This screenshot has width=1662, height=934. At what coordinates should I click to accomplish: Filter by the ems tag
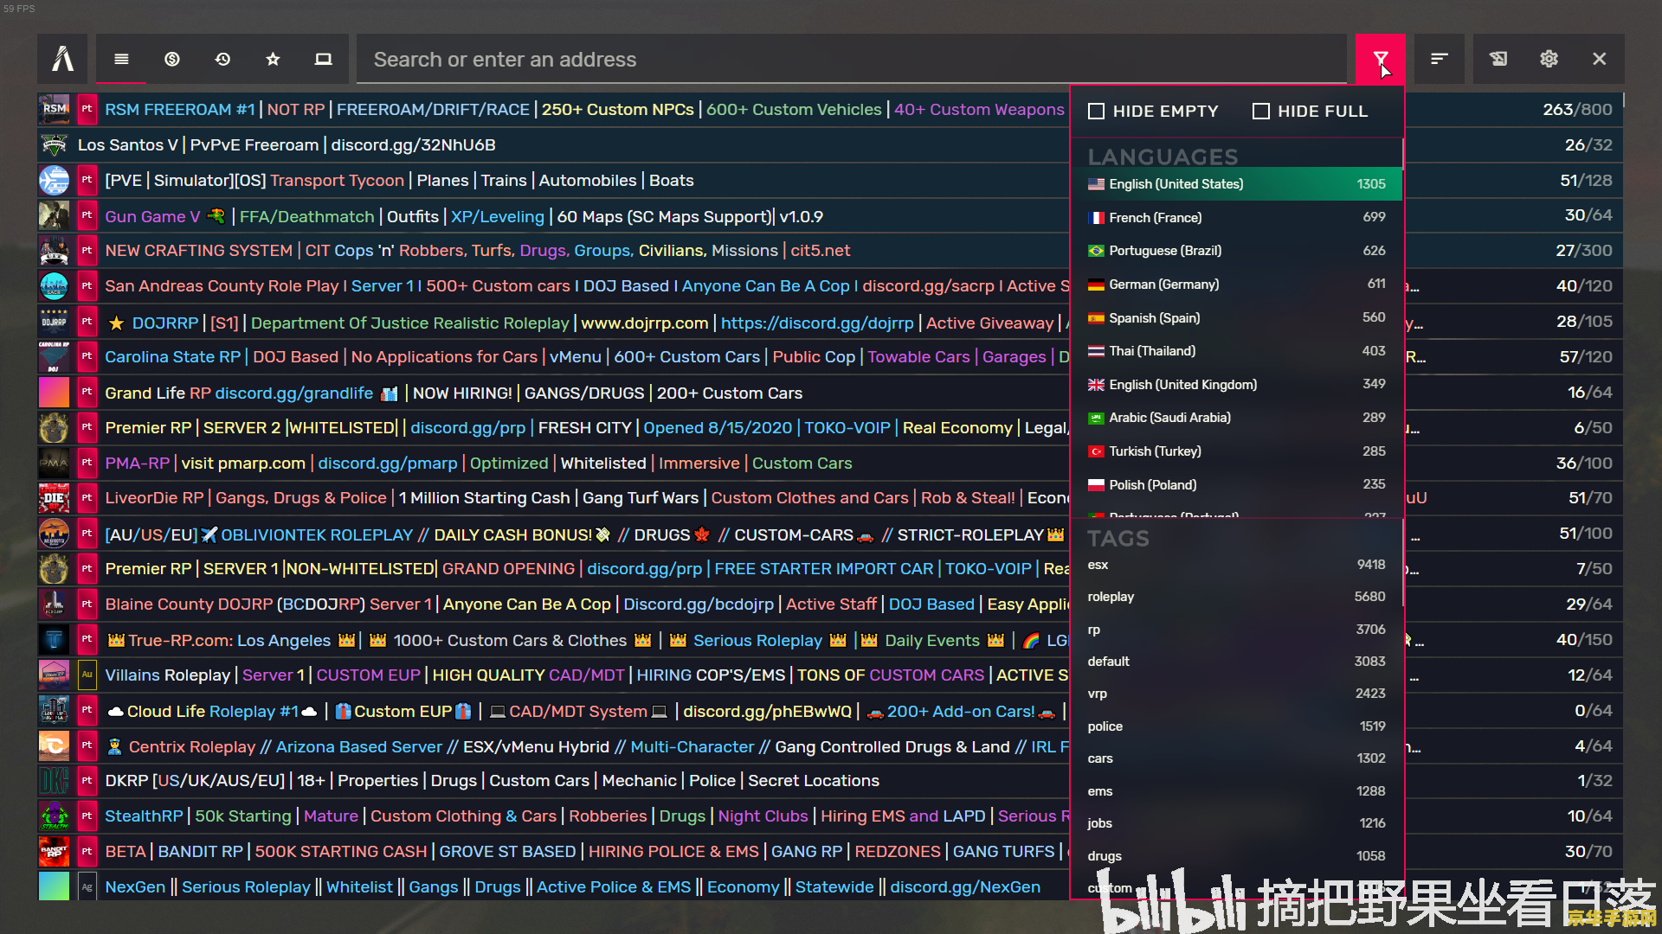tap(1236, 791)
